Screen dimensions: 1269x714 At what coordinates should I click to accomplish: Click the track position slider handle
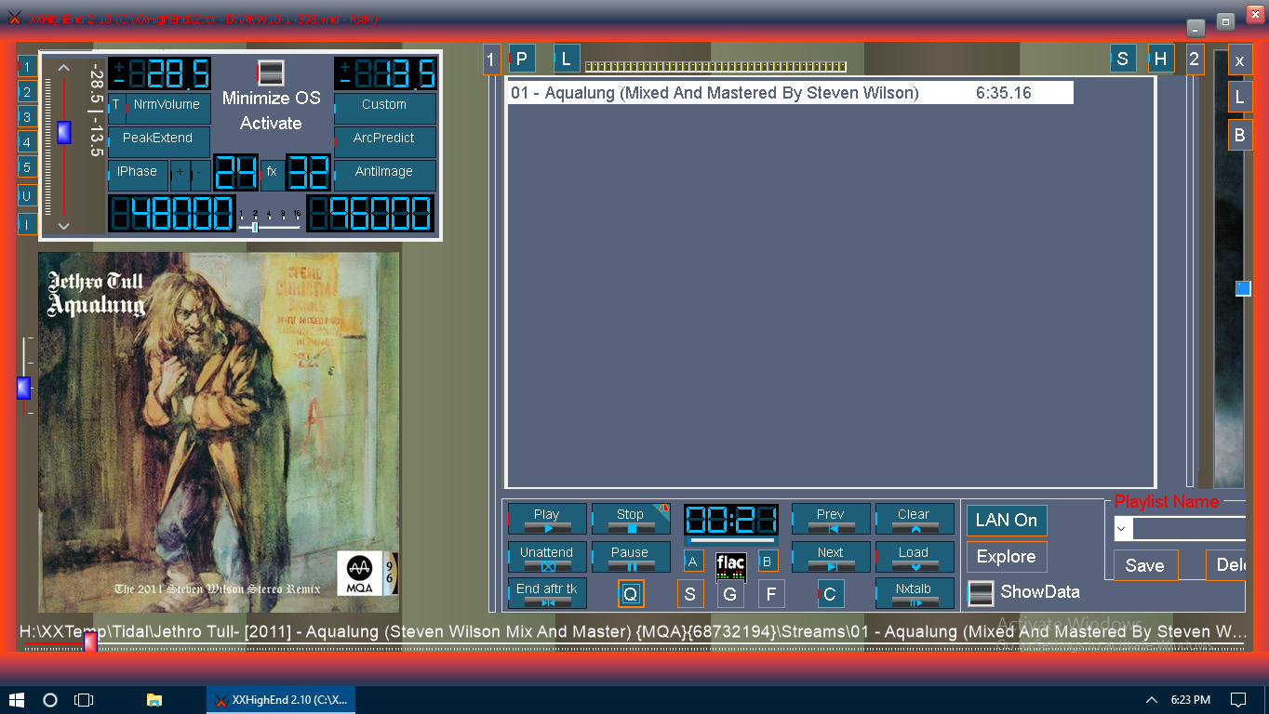90,641
